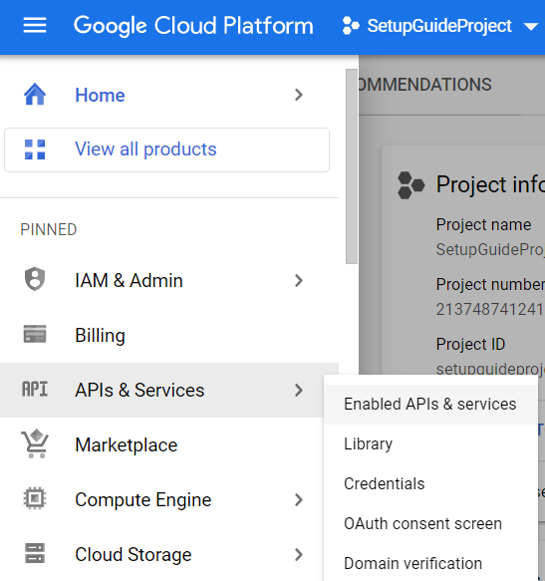Click the navigation menu scrollbar thumb
Viewport: 545px width, 581px height.
click(x=352, y=166)
